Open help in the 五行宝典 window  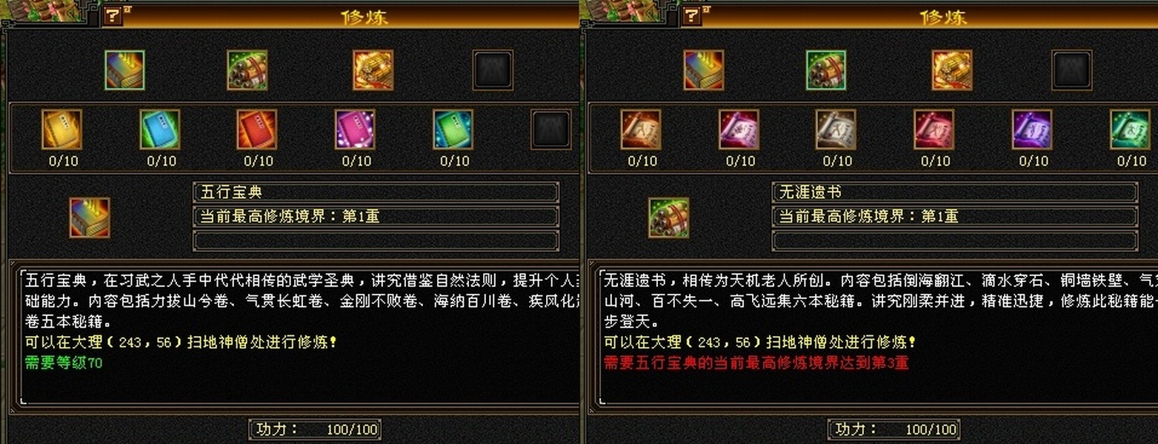113,16
